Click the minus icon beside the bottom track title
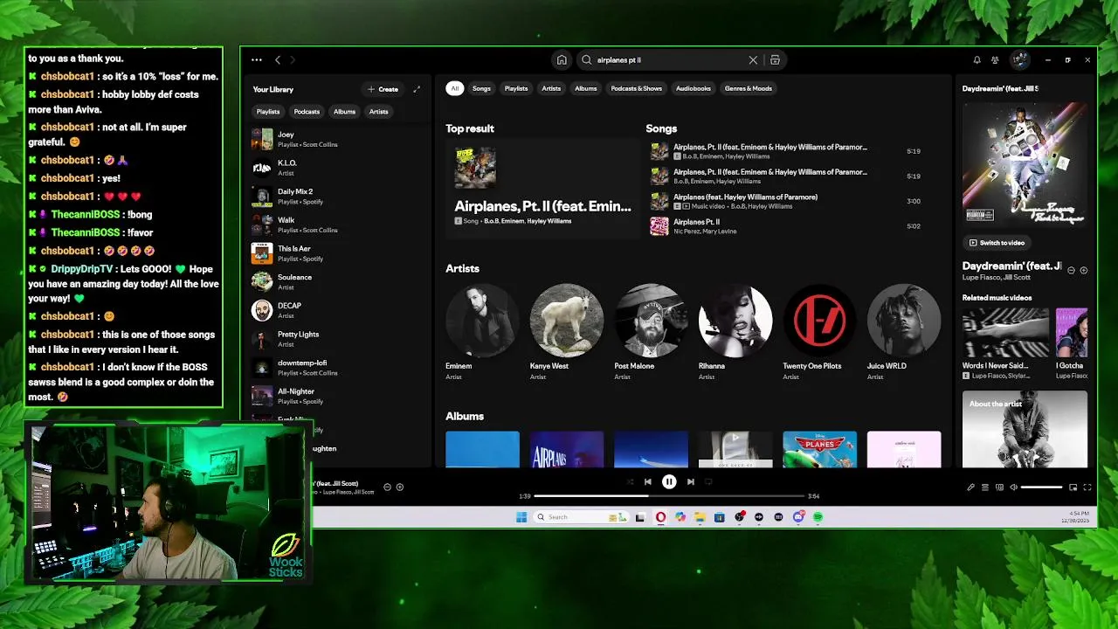Screen dimensions: 1118x629 pyautogui.click(x=388, y=487)
